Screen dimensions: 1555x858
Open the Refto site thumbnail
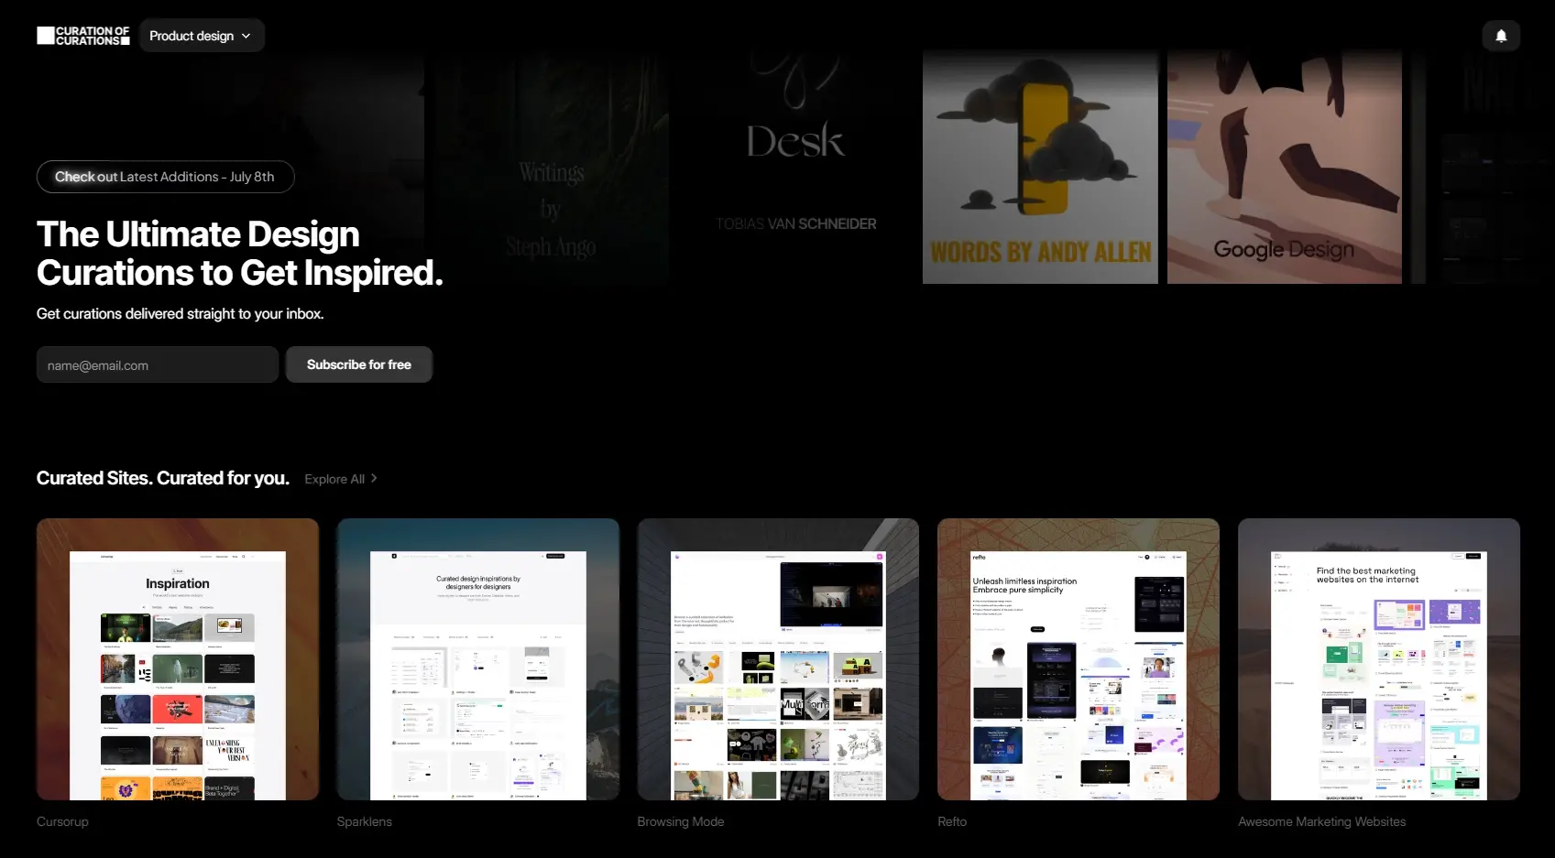pyautogui.click(x=1079, y=659)
